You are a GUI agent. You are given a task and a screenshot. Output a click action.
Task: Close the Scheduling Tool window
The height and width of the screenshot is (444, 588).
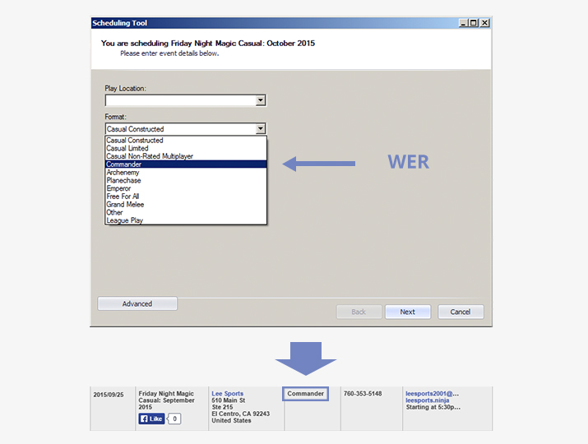pyautogui.click(x=485, y=23)
